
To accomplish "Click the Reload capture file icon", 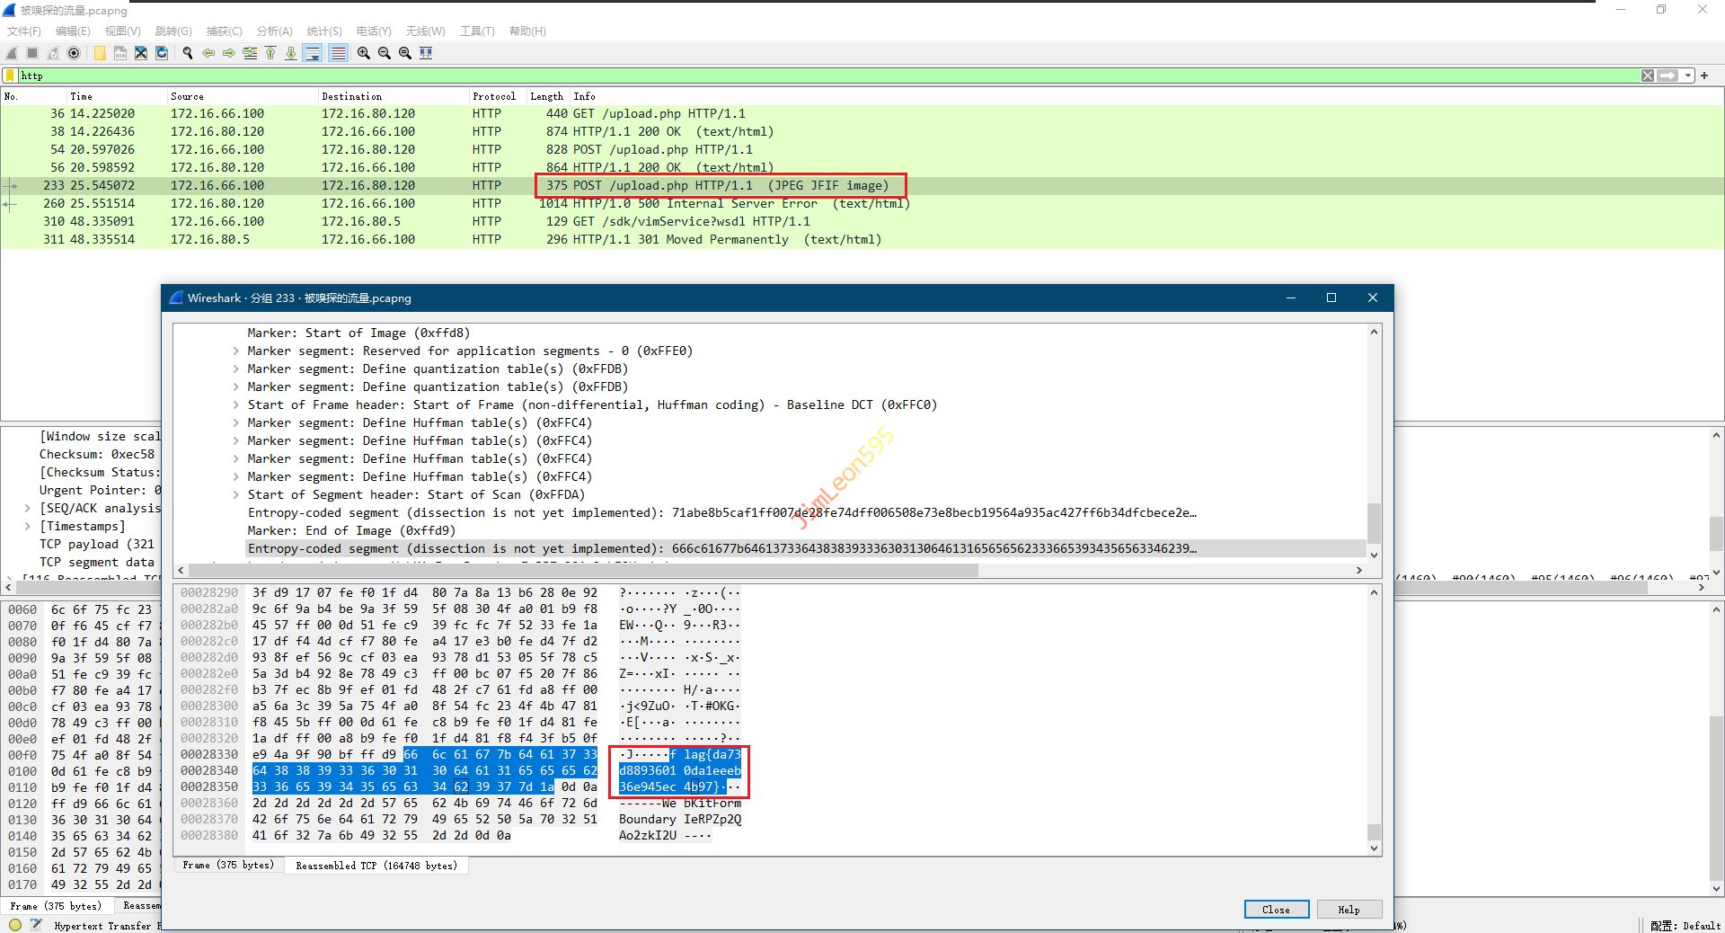I will [x=162, y=53].
